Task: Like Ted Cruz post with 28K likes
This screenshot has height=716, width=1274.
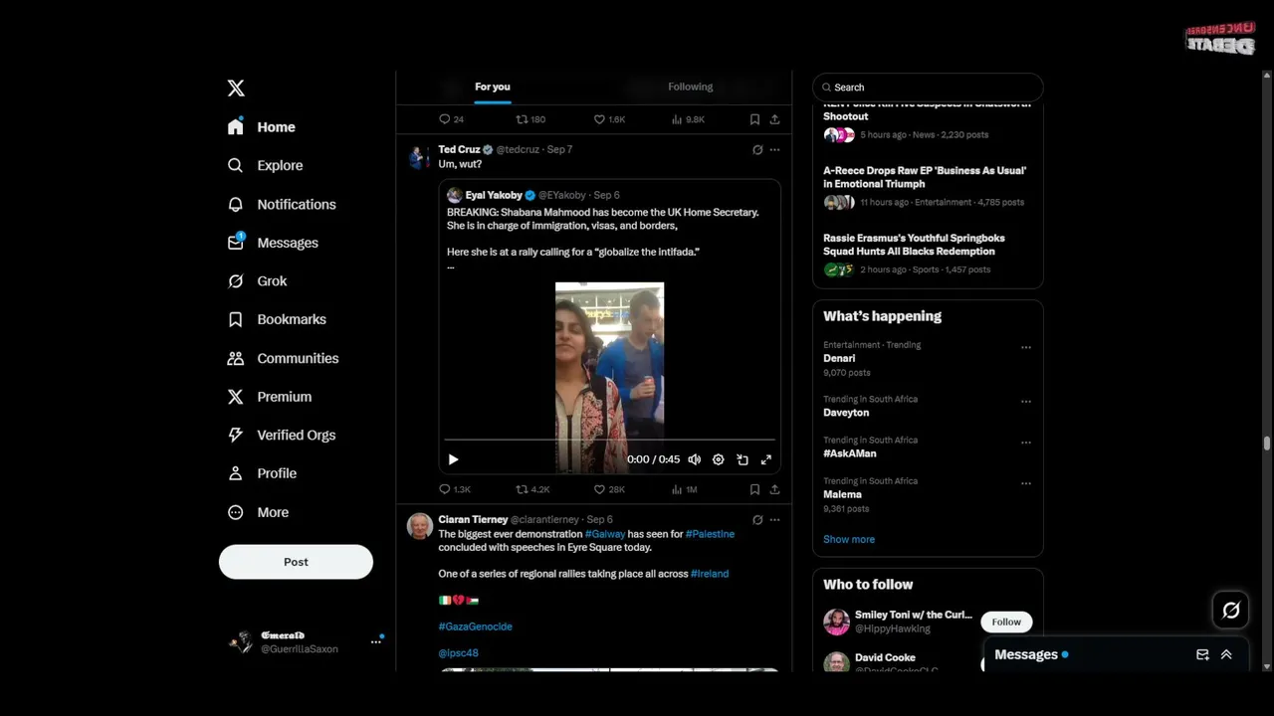Action: coord(609,489)
